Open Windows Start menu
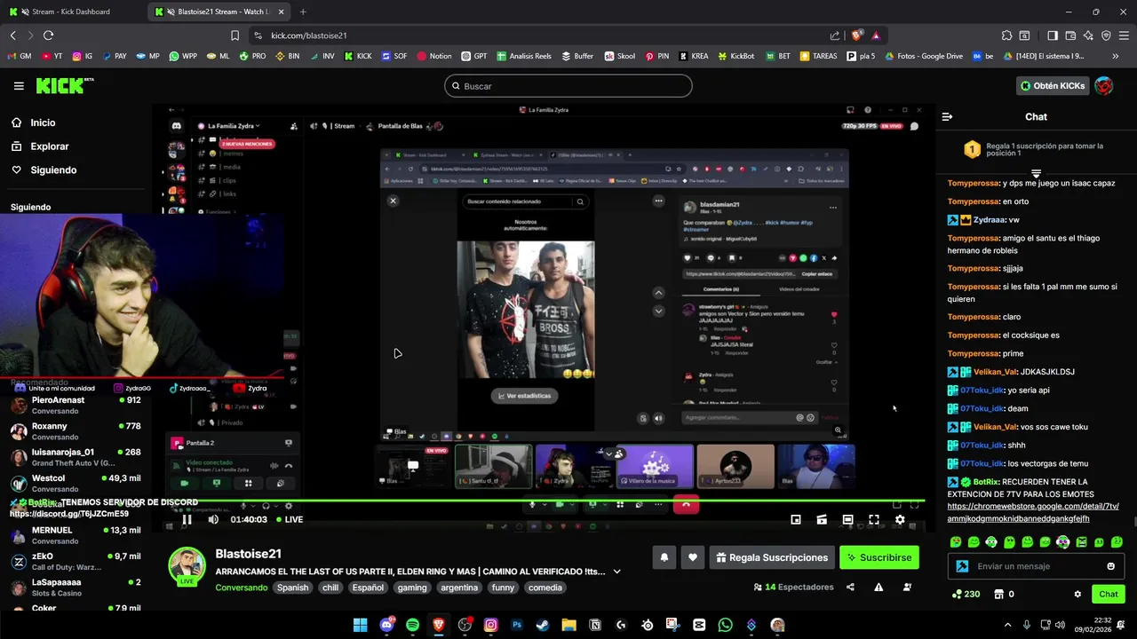The width and height of the screenshot is (1137, 639). tap(360, 625)
